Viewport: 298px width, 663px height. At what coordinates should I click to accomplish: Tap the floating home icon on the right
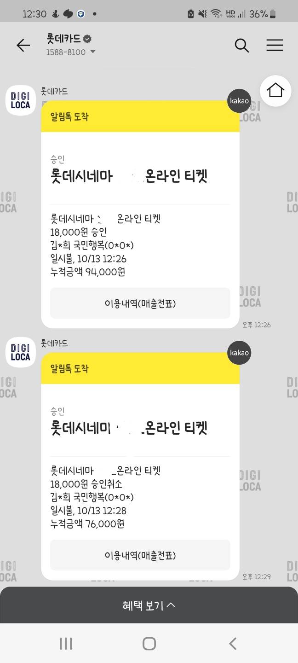click(275, 91)
